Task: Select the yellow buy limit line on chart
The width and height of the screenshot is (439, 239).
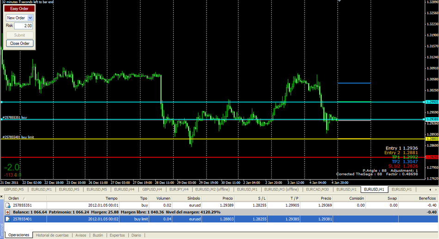Action: click(231, 139)
